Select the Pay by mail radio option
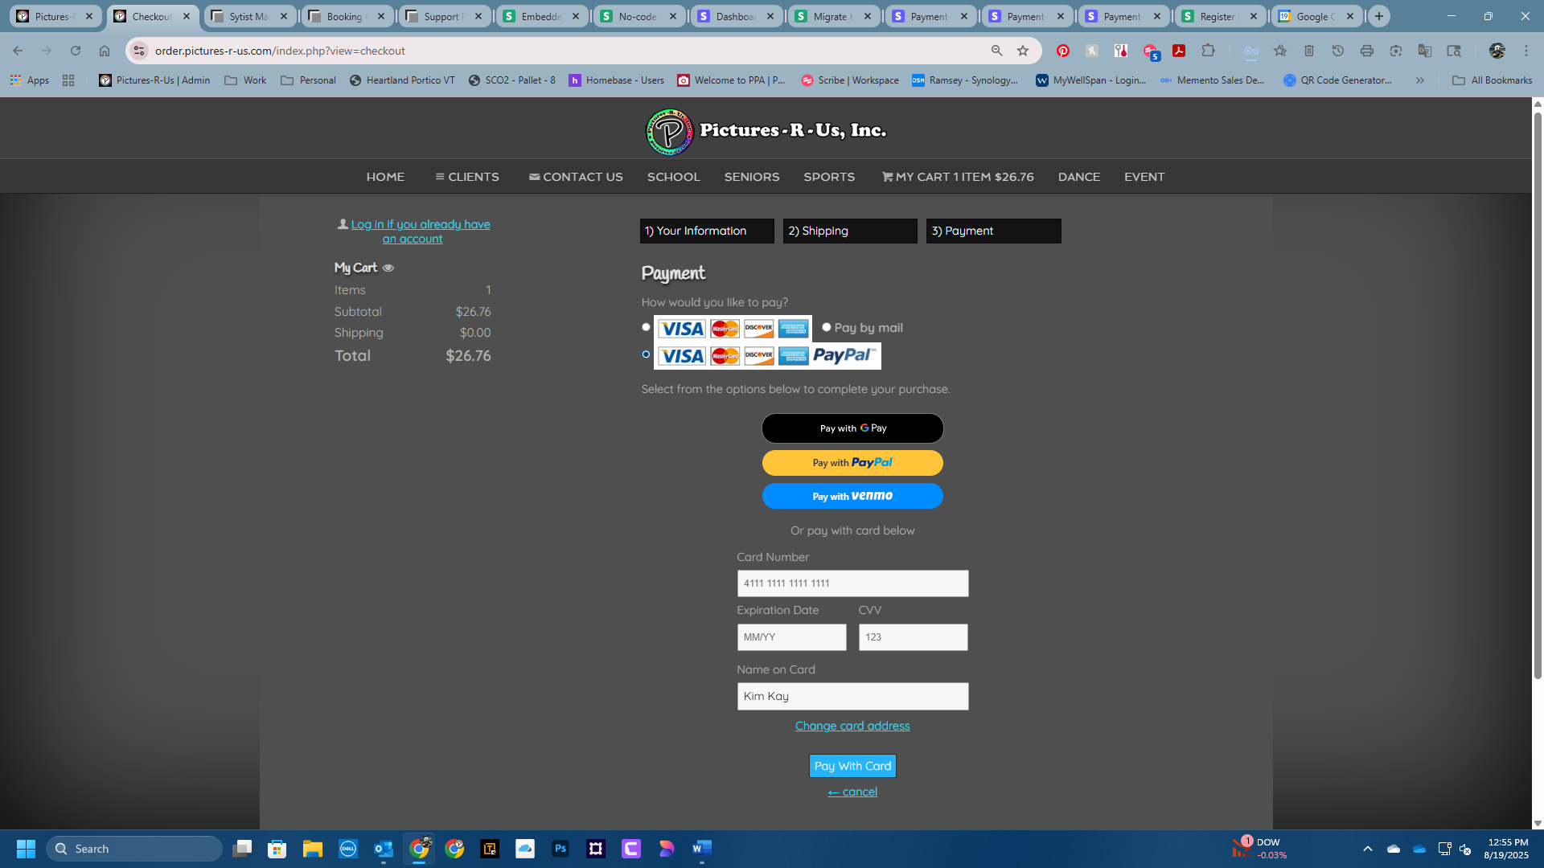This screenshot has height=868, width=1544. pyautogui.click(x=826, y=327)
